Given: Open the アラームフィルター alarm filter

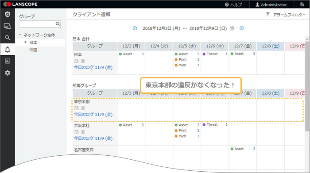Looking at the screenshot, I should pos(286,15).
